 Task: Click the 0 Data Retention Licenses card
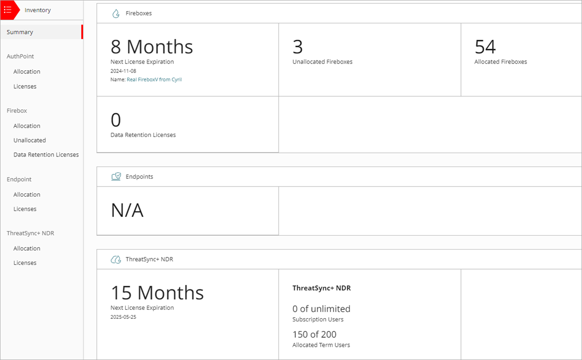click(x=187, y=124)
